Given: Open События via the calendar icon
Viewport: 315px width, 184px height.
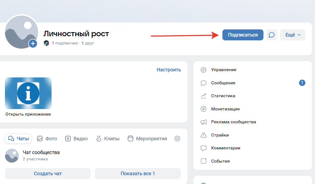Looking at the screenshot, I should point(203,161).
